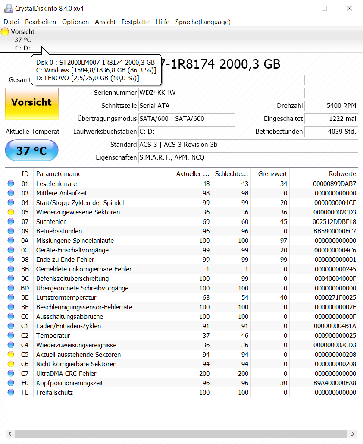Select raw value 00000899DAB7
The image size is (363, 444).
(335, 184)
